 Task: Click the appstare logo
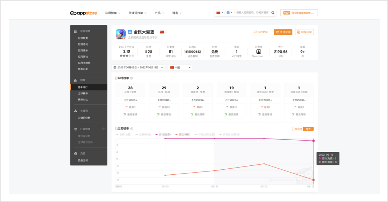coord(83,13)
